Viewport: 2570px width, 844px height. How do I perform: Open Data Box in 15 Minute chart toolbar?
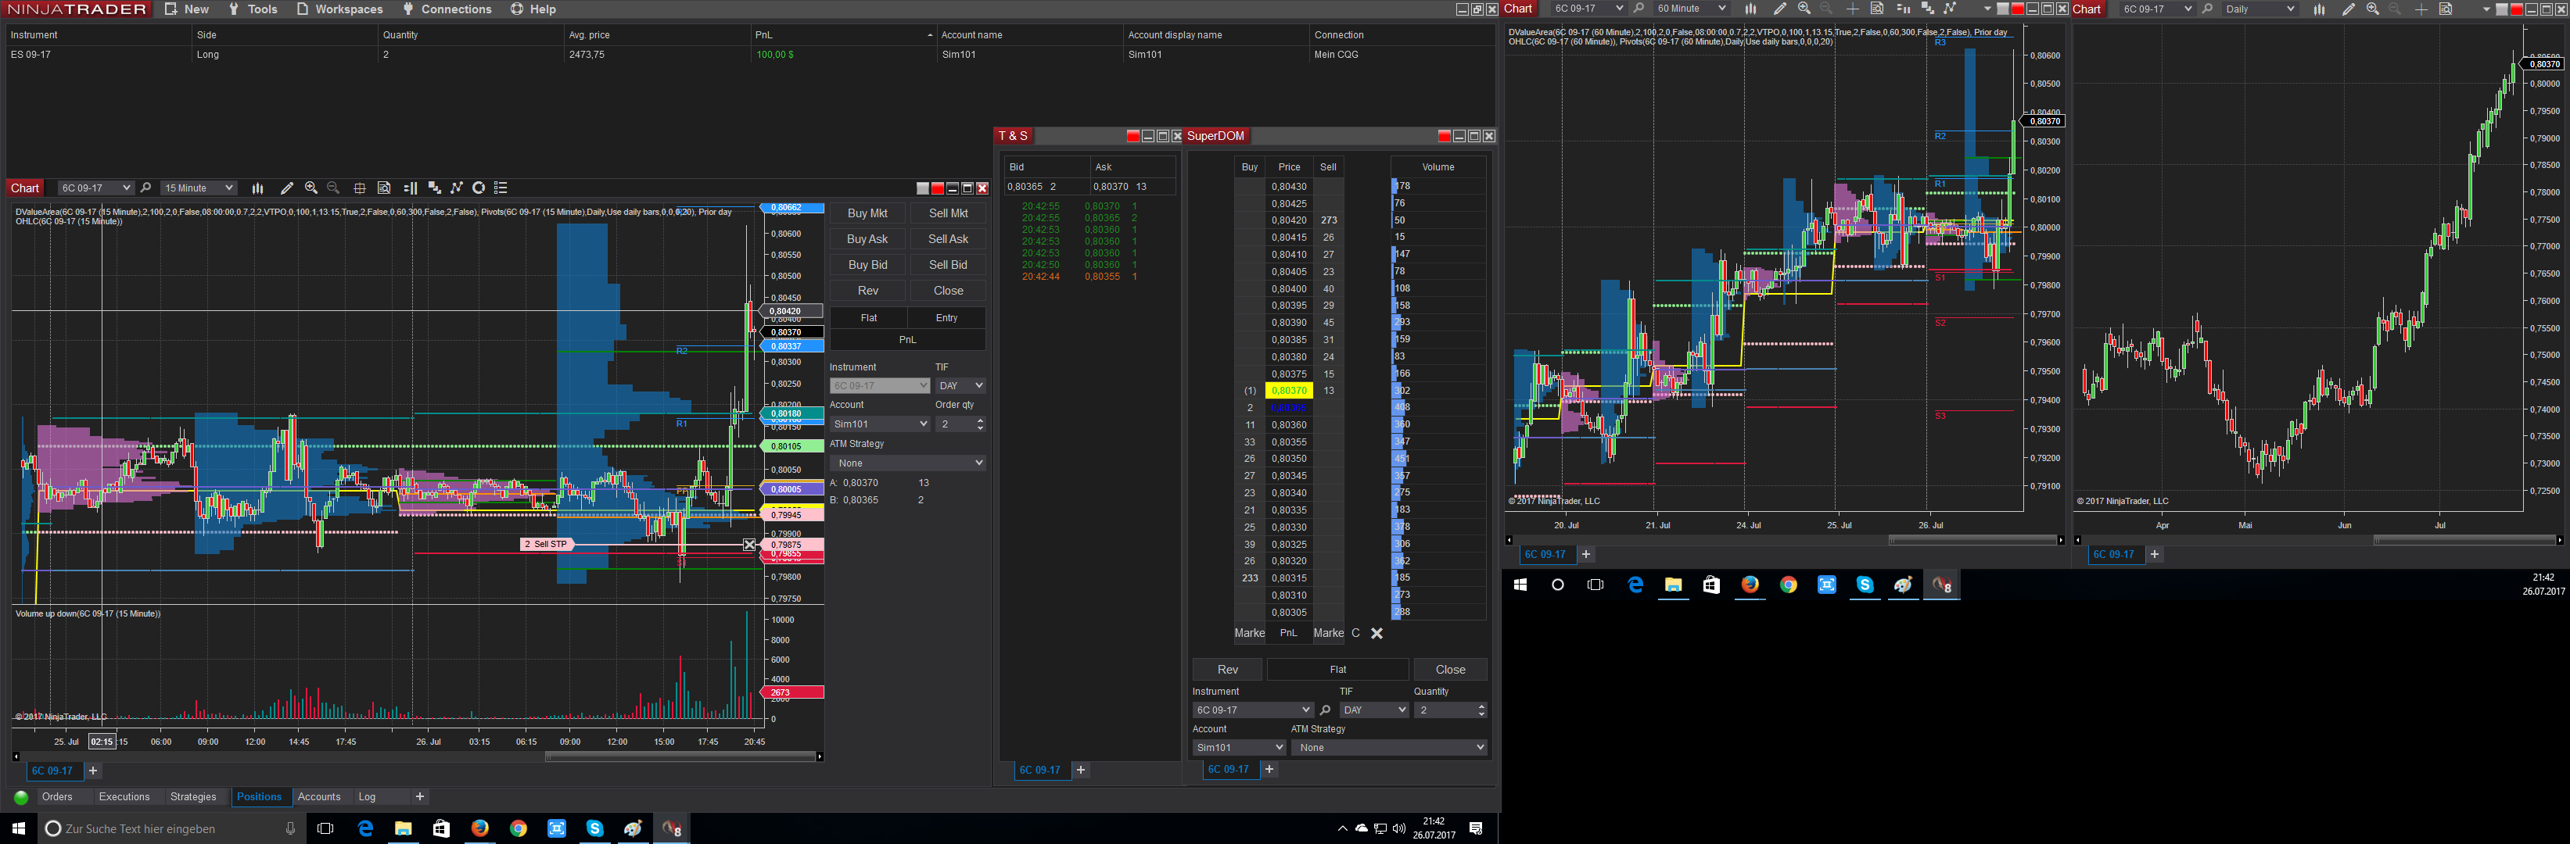(384, 188)
